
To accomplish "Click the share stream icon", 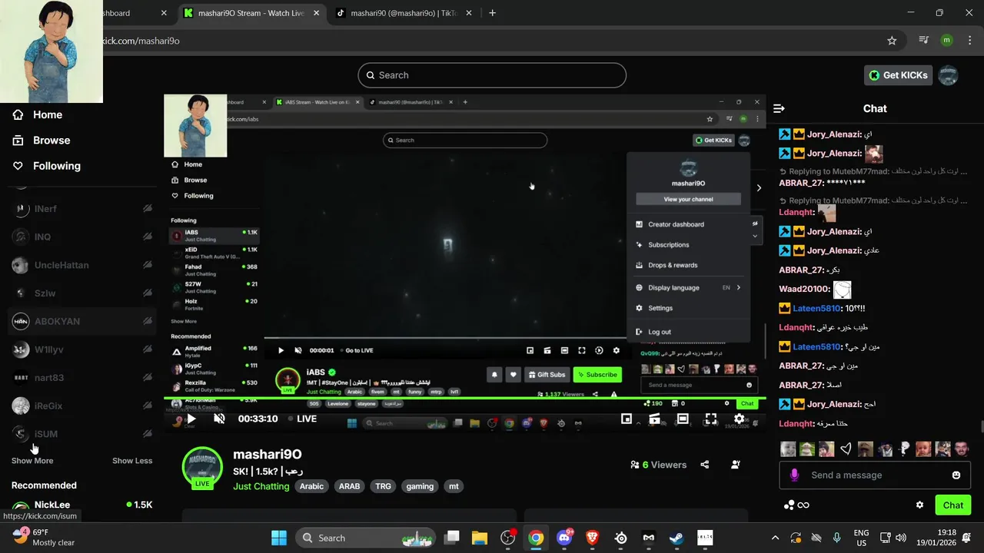I will pyautogui.click(x=705, y=465).
